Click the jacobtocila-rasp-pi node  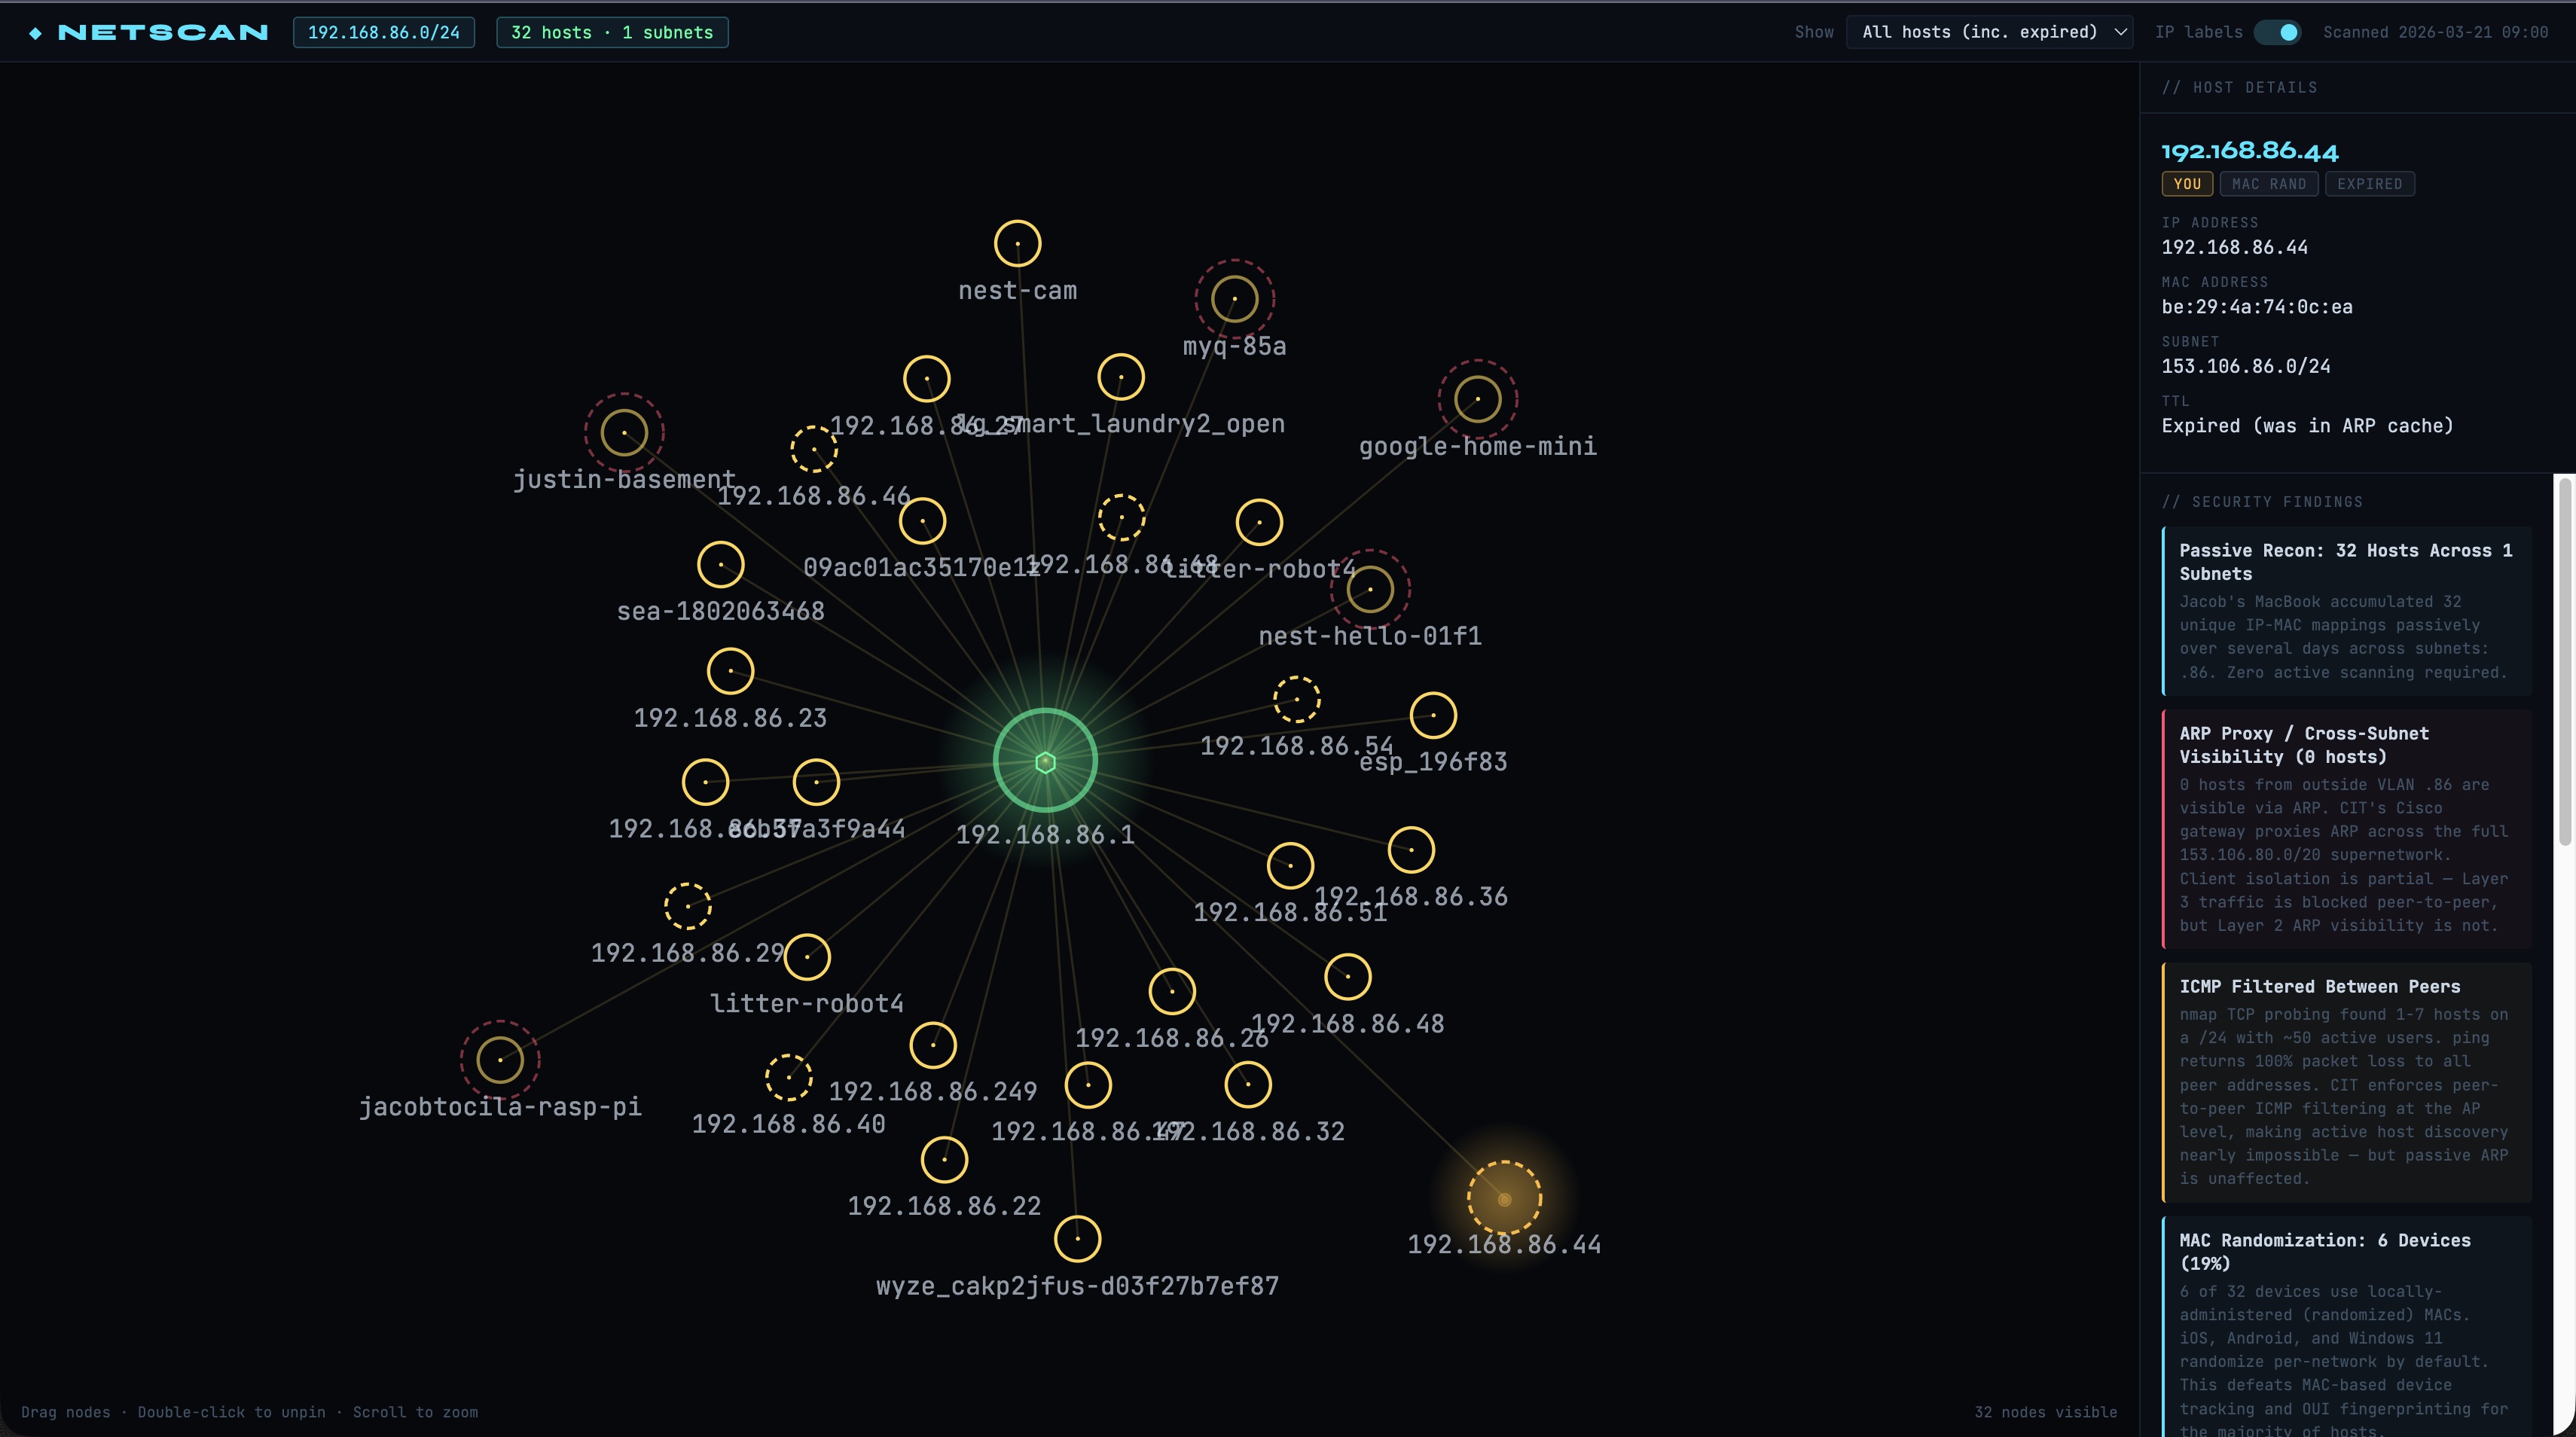click(x=500, y=1060)
